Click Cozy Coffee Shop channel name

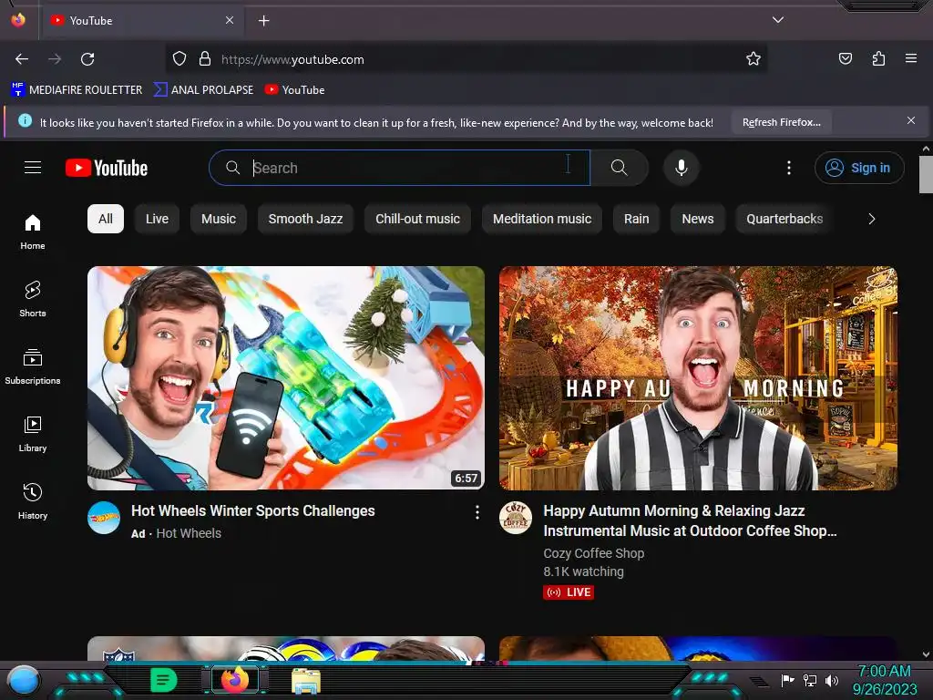(x=593, y=553)
